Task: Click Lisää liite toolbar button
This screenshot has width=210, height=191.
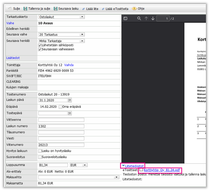Action: 90,9
